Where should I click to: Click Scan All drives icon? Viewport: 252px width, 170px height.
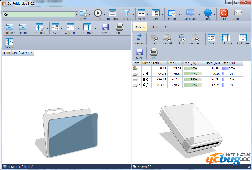[167, 38]
